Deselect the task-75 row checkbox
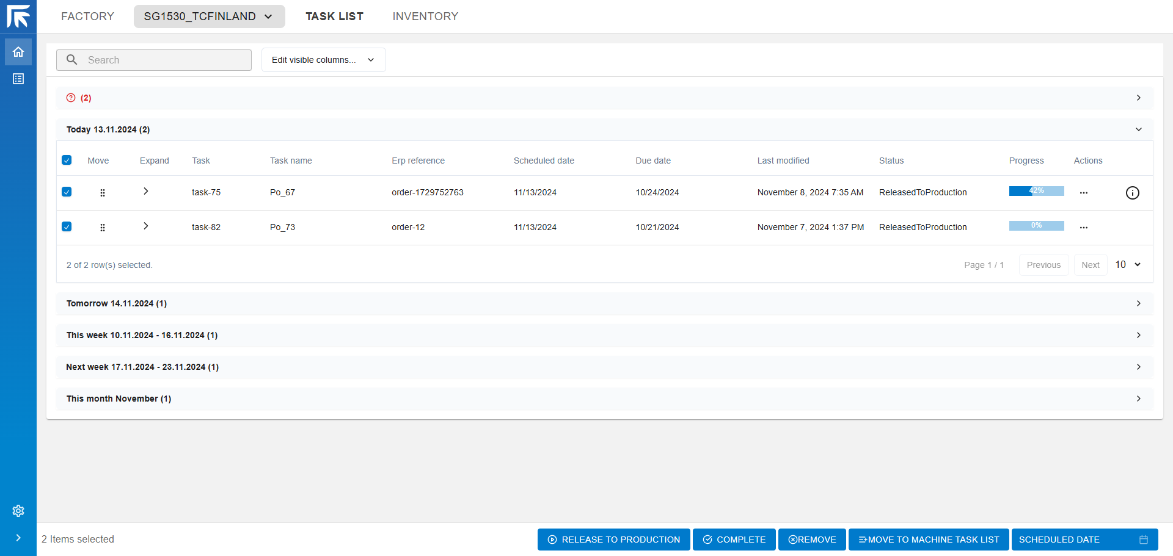Image resolution: width=1173 pixels, height=556 pixels. (67, 192)
